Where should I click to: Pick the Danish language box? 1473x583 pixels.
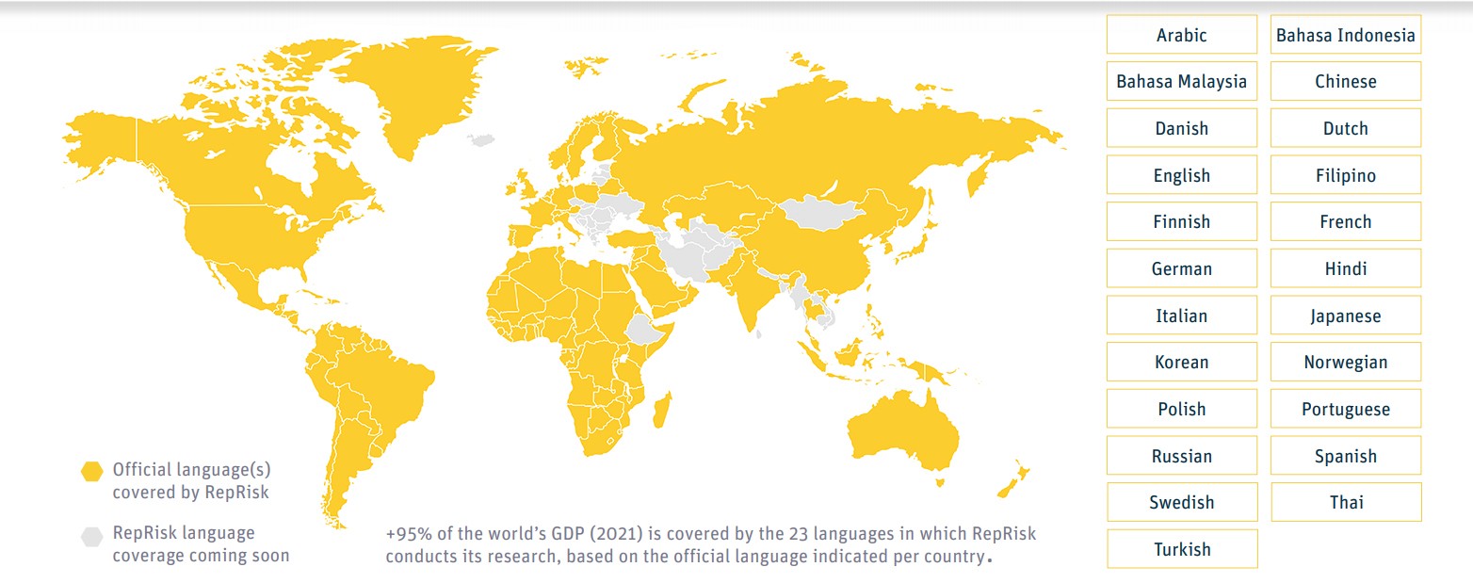[x=1181, y=128]
